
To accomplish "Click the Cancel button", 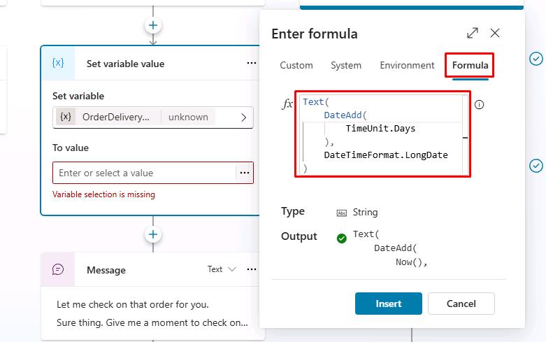I will tap(461, 304).
